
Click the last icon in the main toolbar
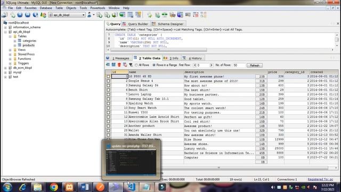pyautogui.click(x=204, y=15)
